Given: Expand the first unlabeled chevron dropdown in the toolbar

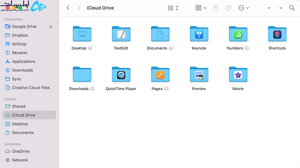Looking at the screenshot, I should coord(269,8).
